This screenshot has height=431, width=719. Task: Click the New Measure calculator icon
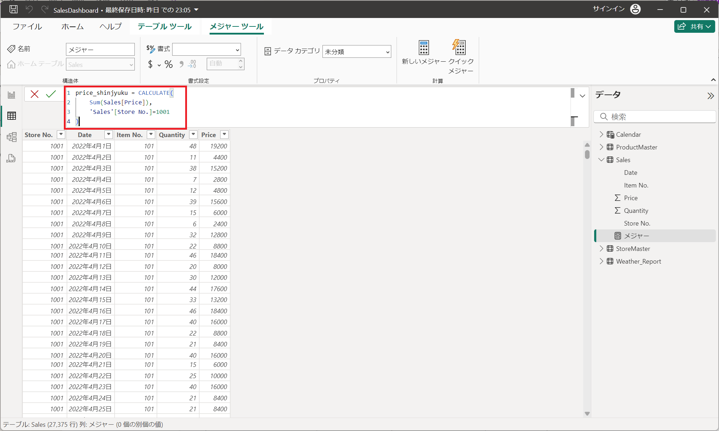(423, 48)
